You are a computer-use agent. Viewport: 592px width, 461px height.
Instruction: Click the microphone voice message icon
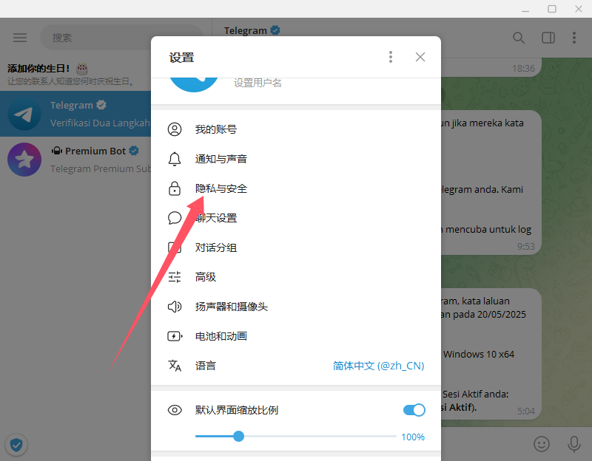click(x=574, y=444)
